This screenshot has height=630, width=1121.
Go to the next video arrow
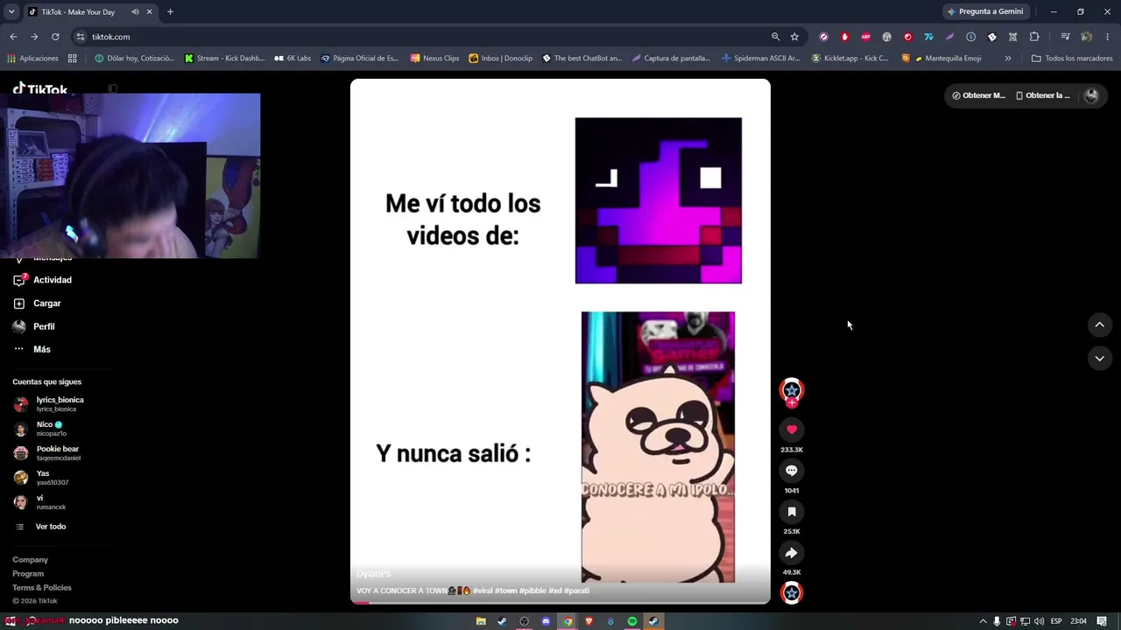(x=1099, y=359)
